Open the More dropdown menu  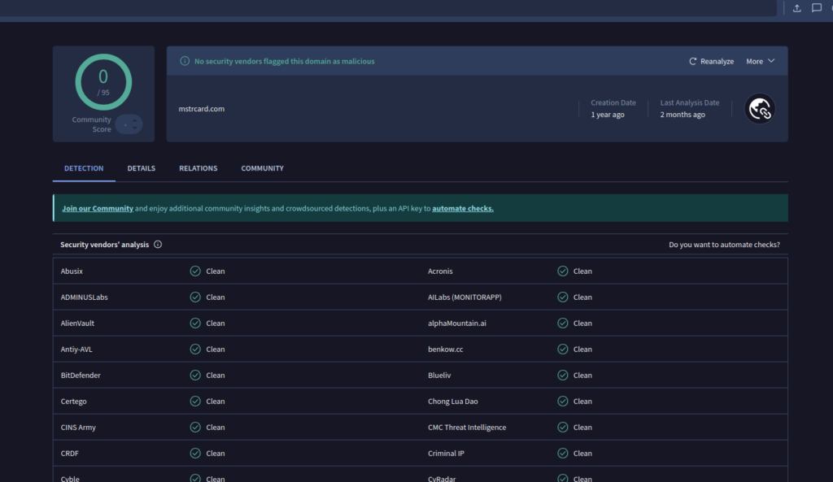pos(760,60)
